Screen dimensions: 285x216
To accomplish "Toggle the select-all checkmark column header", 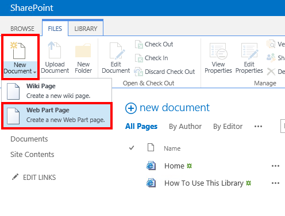I will point(132,148).
